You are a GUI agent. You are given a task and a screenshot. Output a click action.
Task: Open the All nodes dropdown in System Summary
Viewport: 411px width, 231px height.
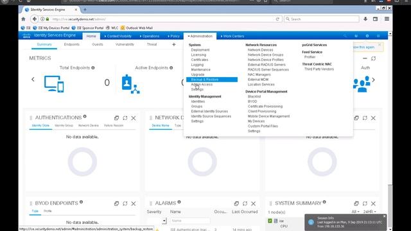click(355, 212)
